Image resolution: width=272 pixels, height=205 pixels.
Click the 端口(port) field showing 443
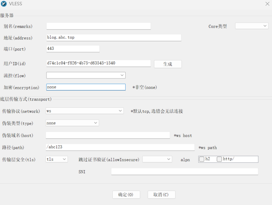(73, 49)
